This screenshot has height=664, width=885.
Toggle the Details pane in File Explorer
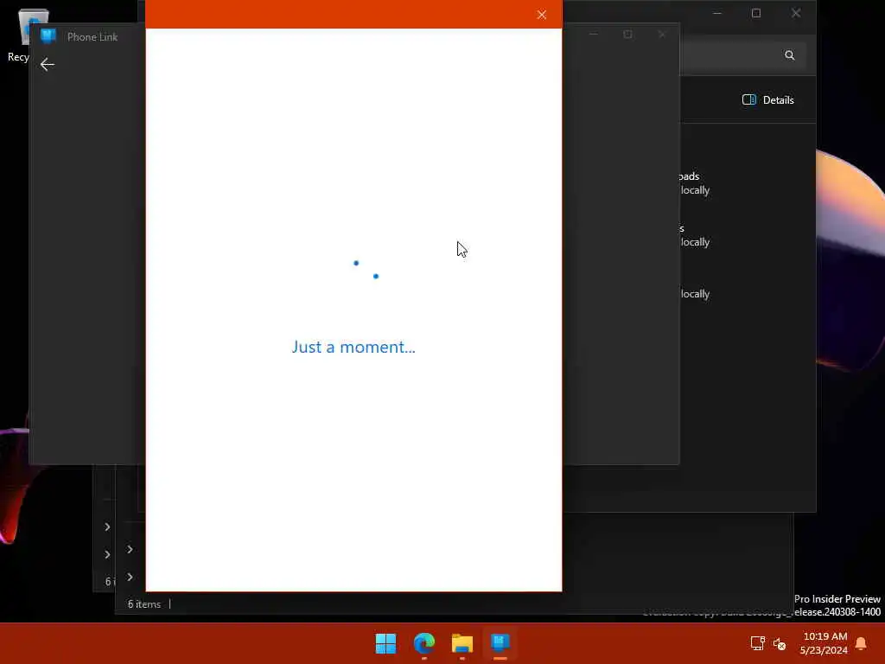tap(767, 100)
